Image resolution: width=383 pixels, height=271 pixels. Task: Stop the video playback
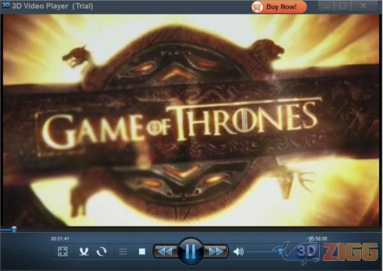[140, 251]
